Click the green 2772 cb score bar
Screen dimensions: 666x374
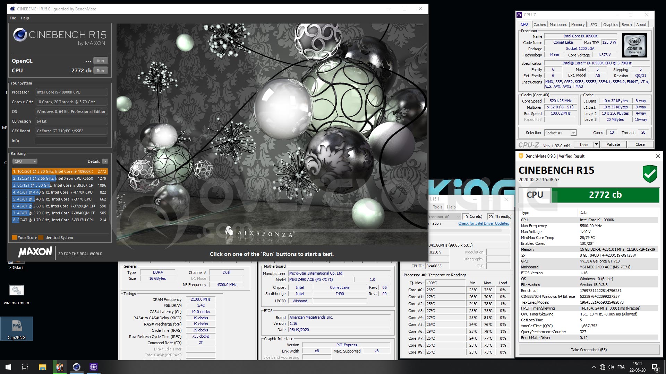[x=605, y=195]
